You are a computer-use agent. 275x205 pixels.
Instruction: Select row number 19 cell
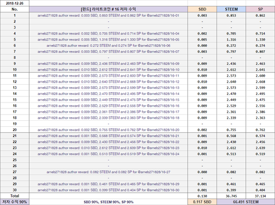coord(15,124)
